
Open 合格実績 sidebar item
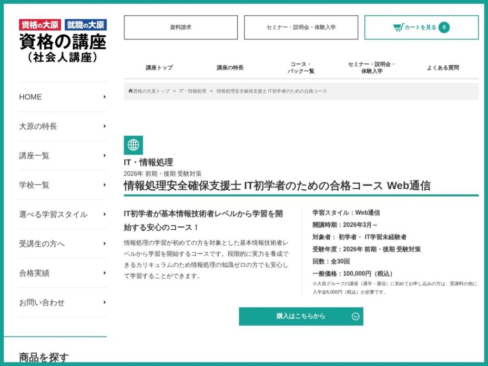pos(62,273)
